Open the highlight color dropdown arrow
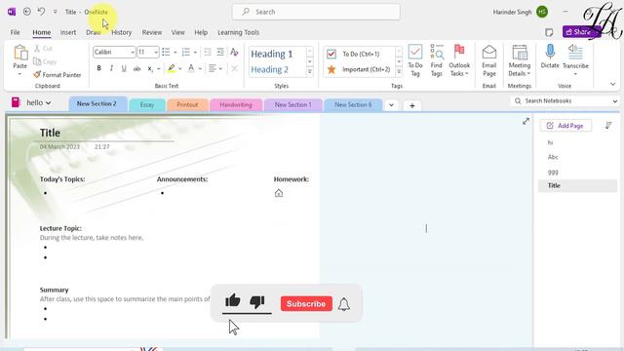This screenshot has height=351, width=624. coord(180,69)
